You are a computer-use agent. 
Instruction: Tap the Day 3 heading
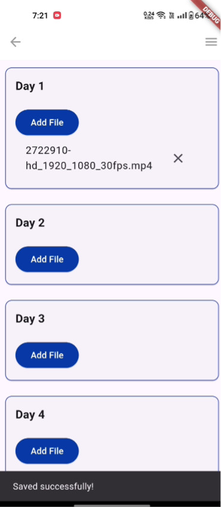click(x=30, y=319)
